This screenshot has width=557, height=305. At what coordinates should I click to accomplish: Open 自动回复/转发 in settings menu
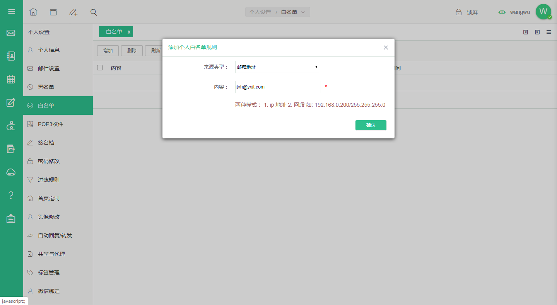(58, 235)
